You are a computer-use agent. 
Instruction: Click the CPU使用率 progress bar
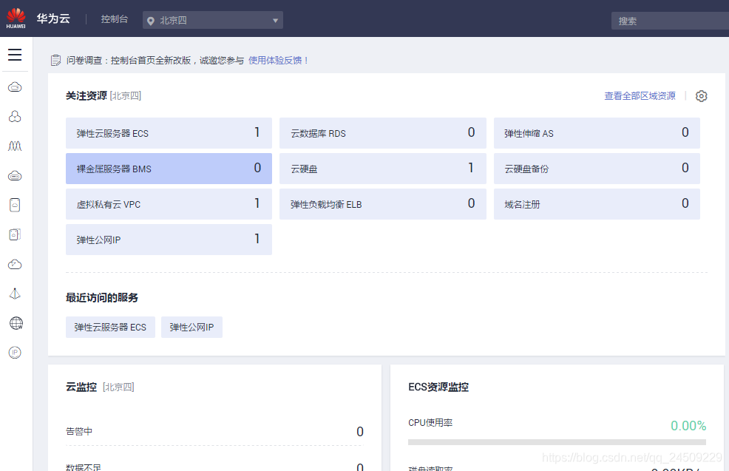pyautogui.click(x=557, y=442)
